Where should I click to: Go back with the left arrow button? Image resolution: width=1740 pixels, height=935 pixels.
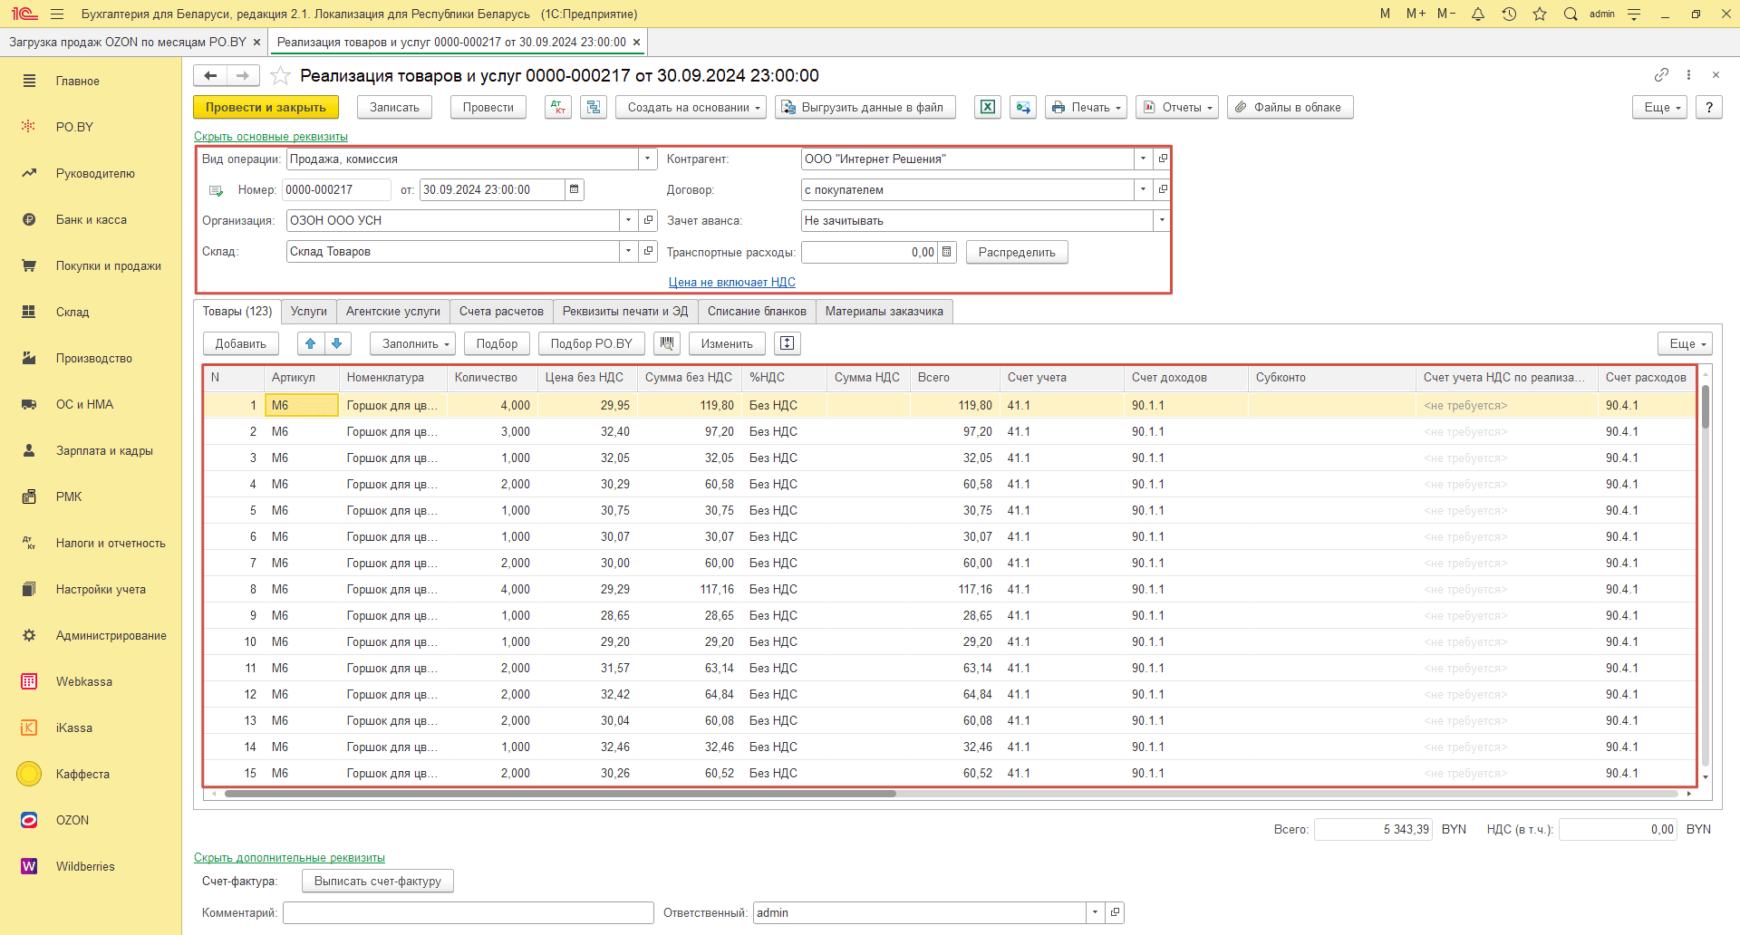point(210,75)
